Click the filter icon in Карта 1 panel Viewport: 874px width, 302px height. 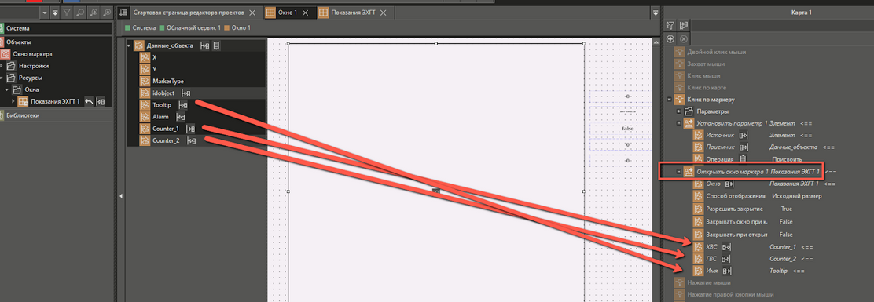tap(670, 25)
